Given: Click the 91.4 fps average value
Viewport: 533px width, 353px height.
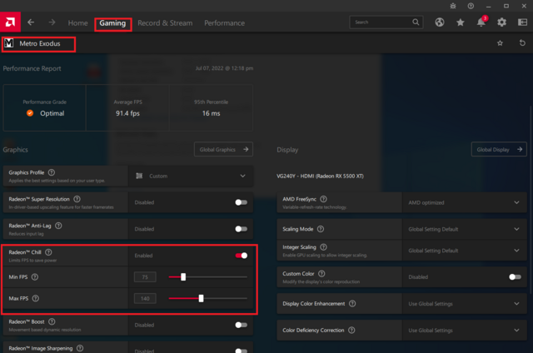Looking at the screenshot, I should point(127,113).
